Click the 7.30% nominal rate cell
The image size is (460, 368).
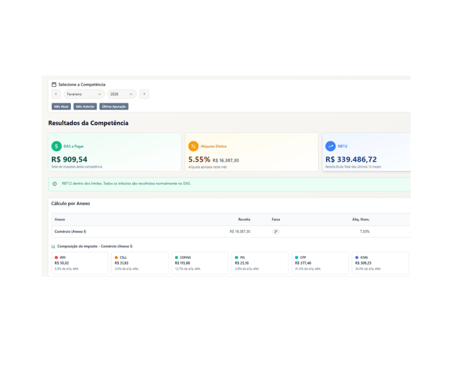(365, 232)
